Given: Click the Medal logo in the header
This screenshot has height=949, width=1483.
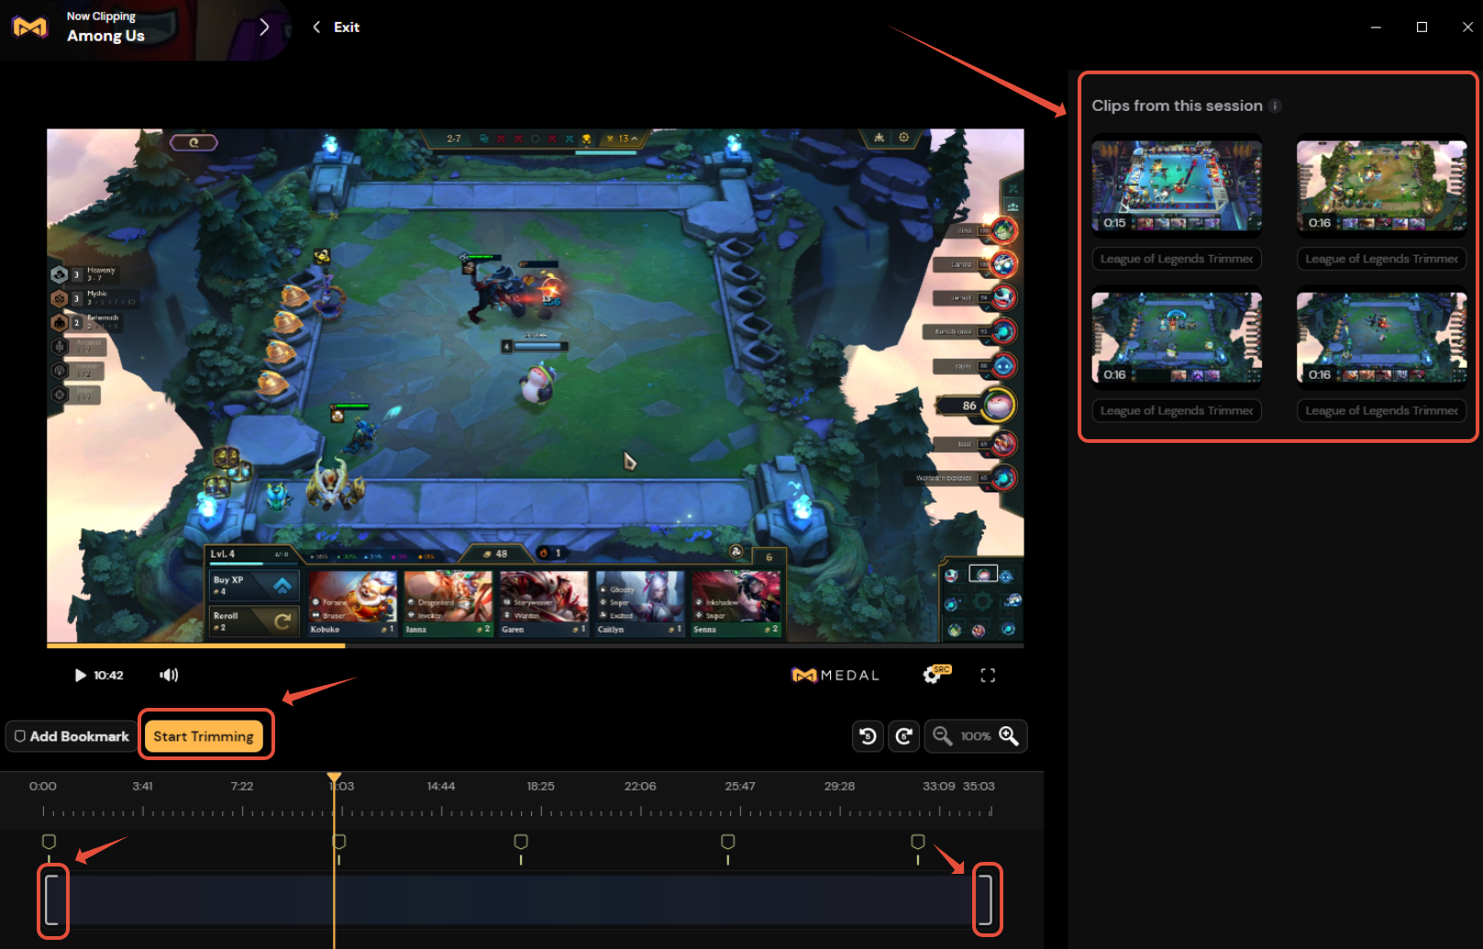Looking at the screenshot, I should click(29, 28).
